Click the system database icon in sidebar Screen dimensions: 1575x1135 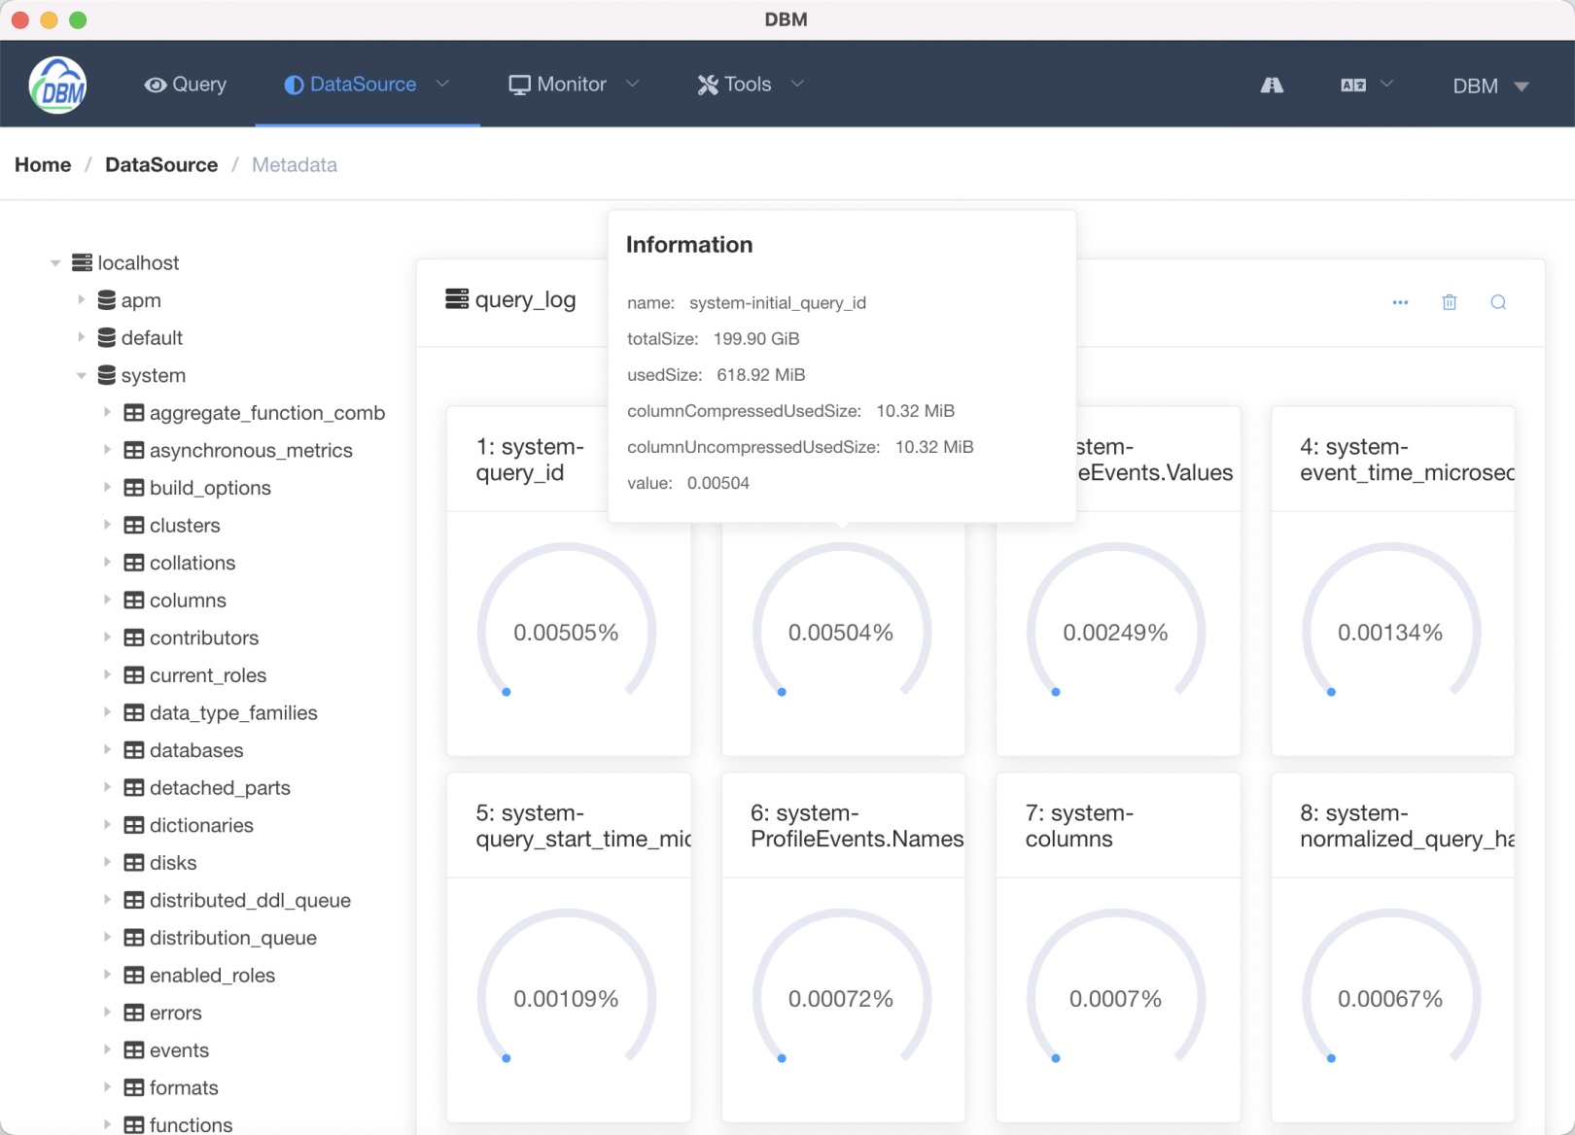coord(107,375)
